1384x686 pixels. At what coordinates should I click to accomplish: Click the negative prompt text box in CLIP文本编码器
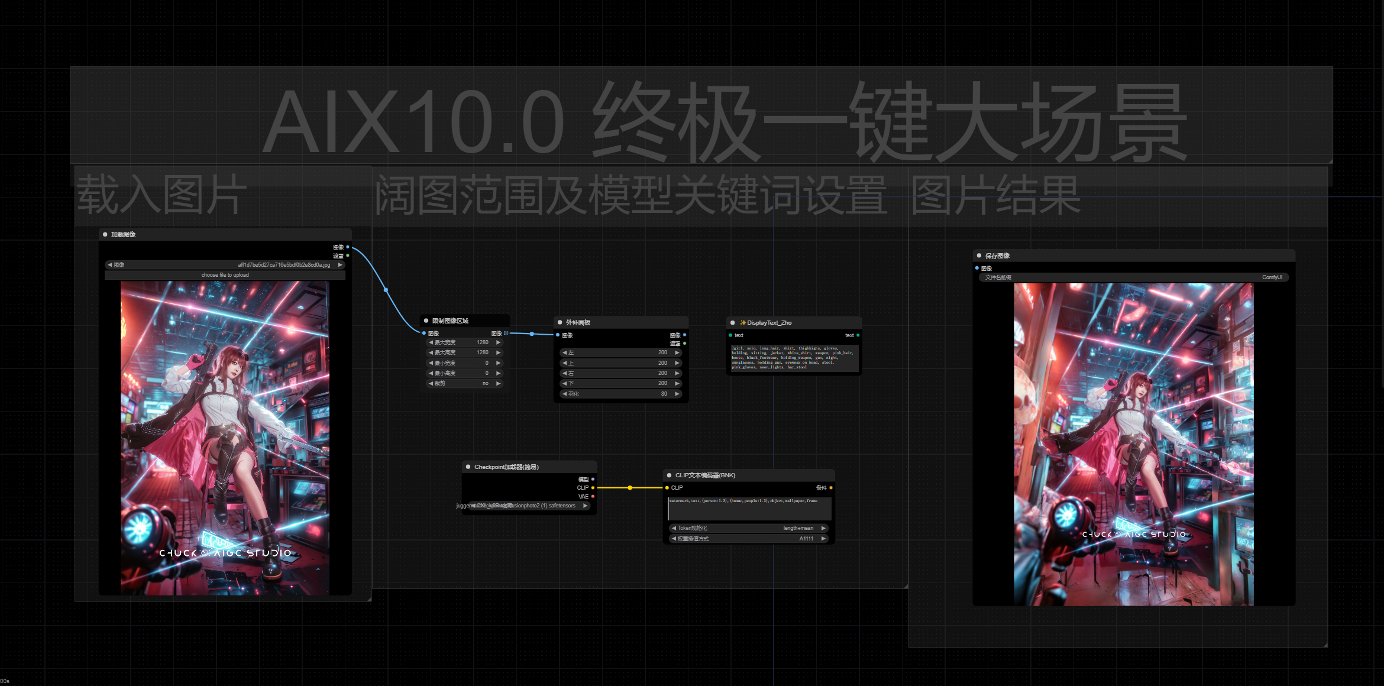(749, 509)
